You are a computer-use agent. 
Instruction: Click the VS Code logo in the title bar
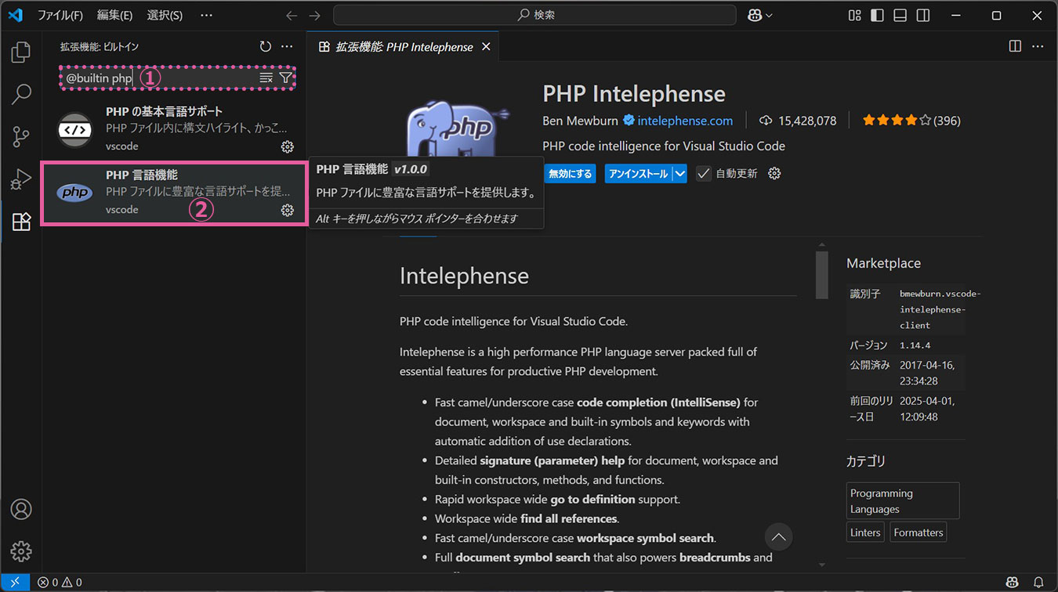tap(15, 15)
